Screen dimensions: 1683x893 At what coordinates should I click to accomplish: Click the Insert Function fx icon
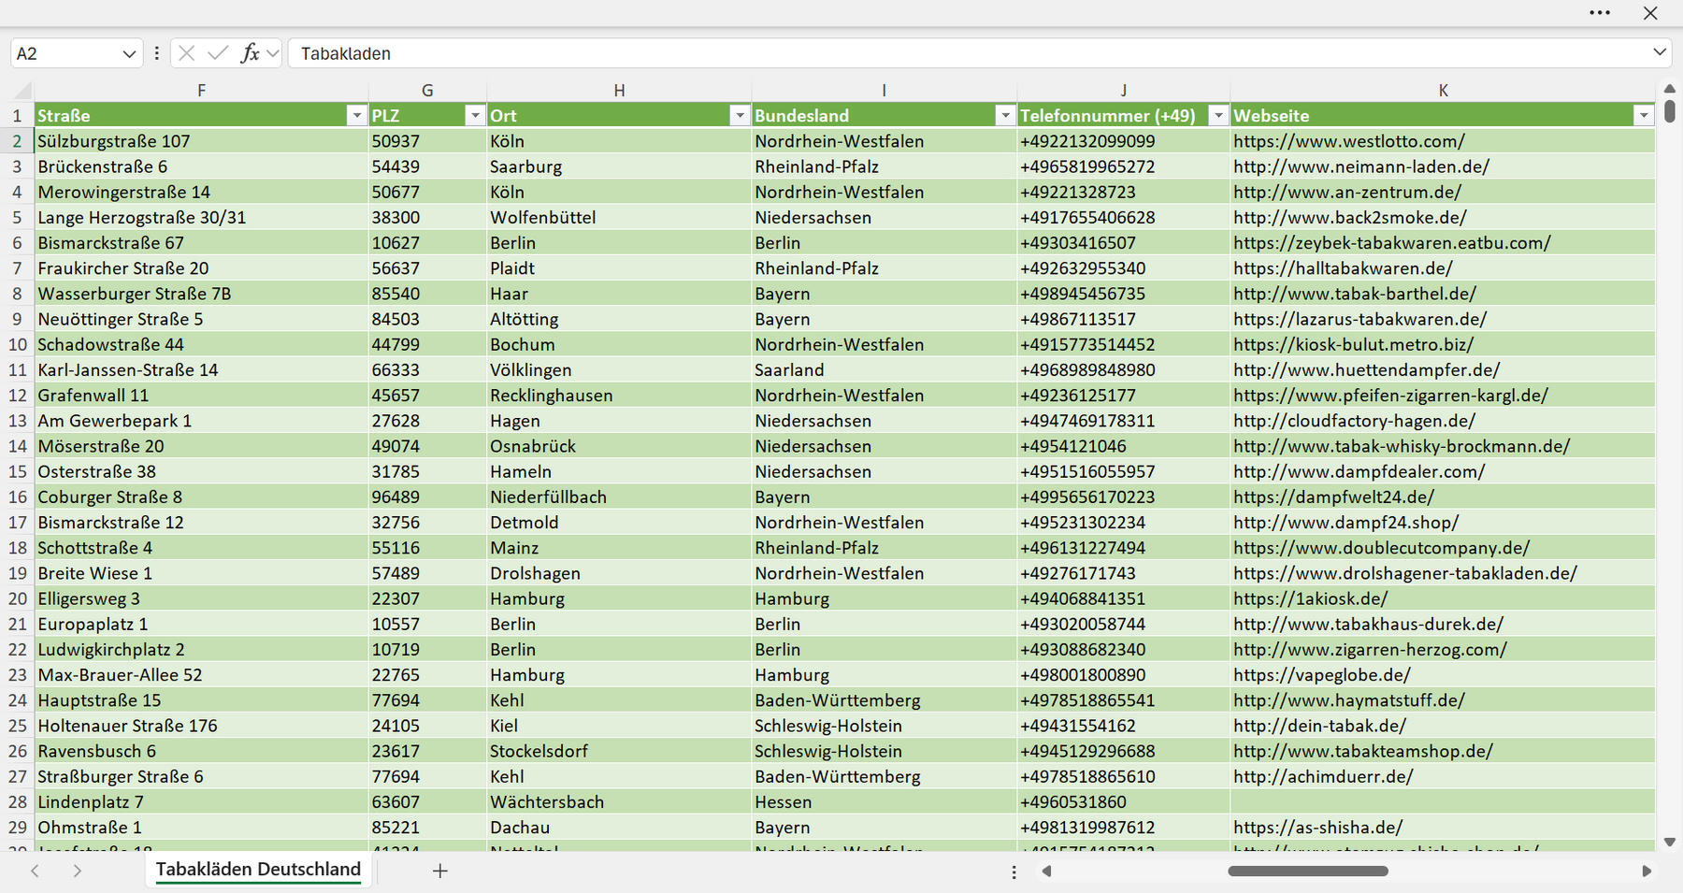(x=250, y=53)
